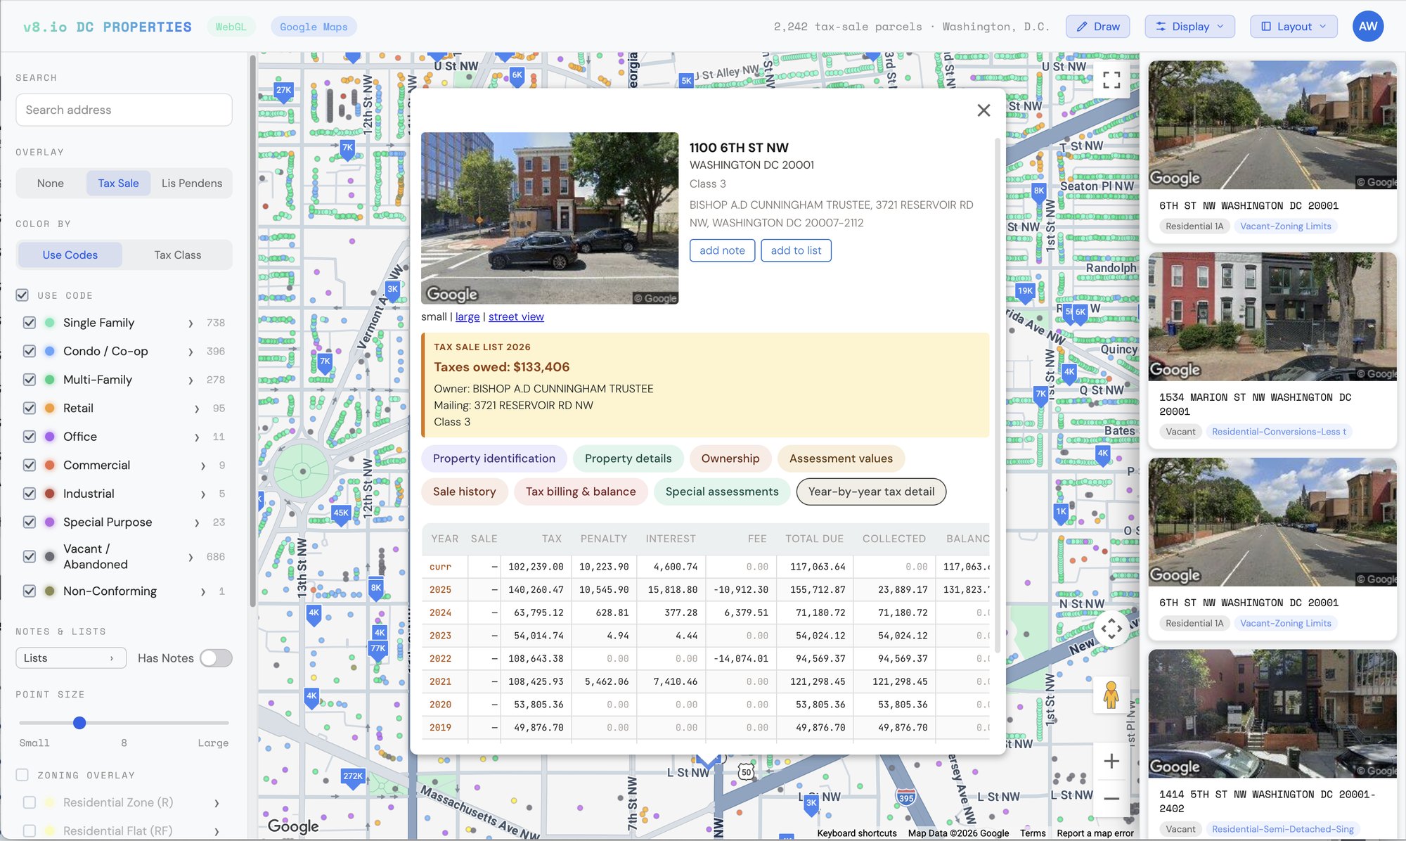
Task: Zoom out the map with minus icon
Action: [x=1111, y=798]
